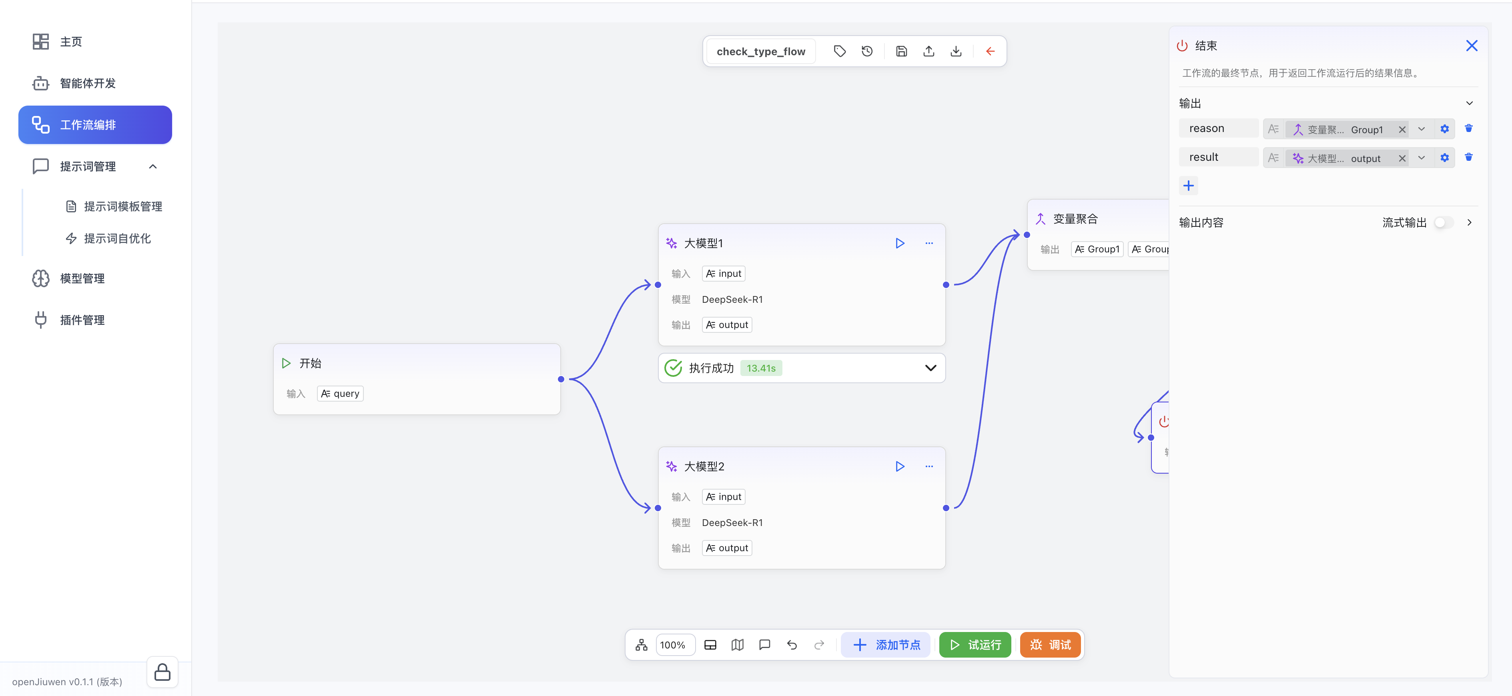This screenshot has height=696, width=1512.
Task: Collapse the 提示词管理 submenu
Action: (x=152, y=167)
